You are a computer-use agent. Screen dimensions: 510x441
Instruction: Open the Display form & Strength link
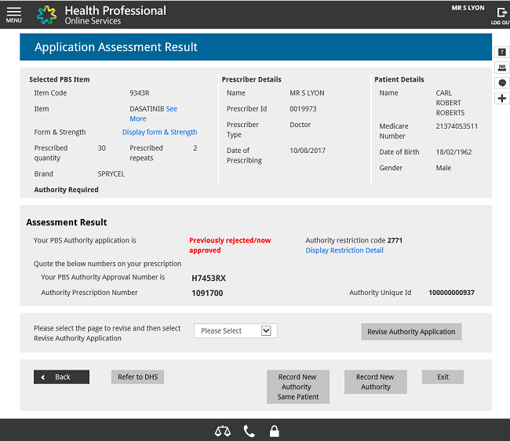(160, 132)
